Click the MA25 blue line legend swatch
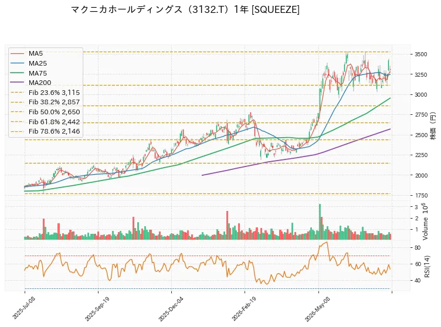 pyautogui.click(x=17, y=63)
